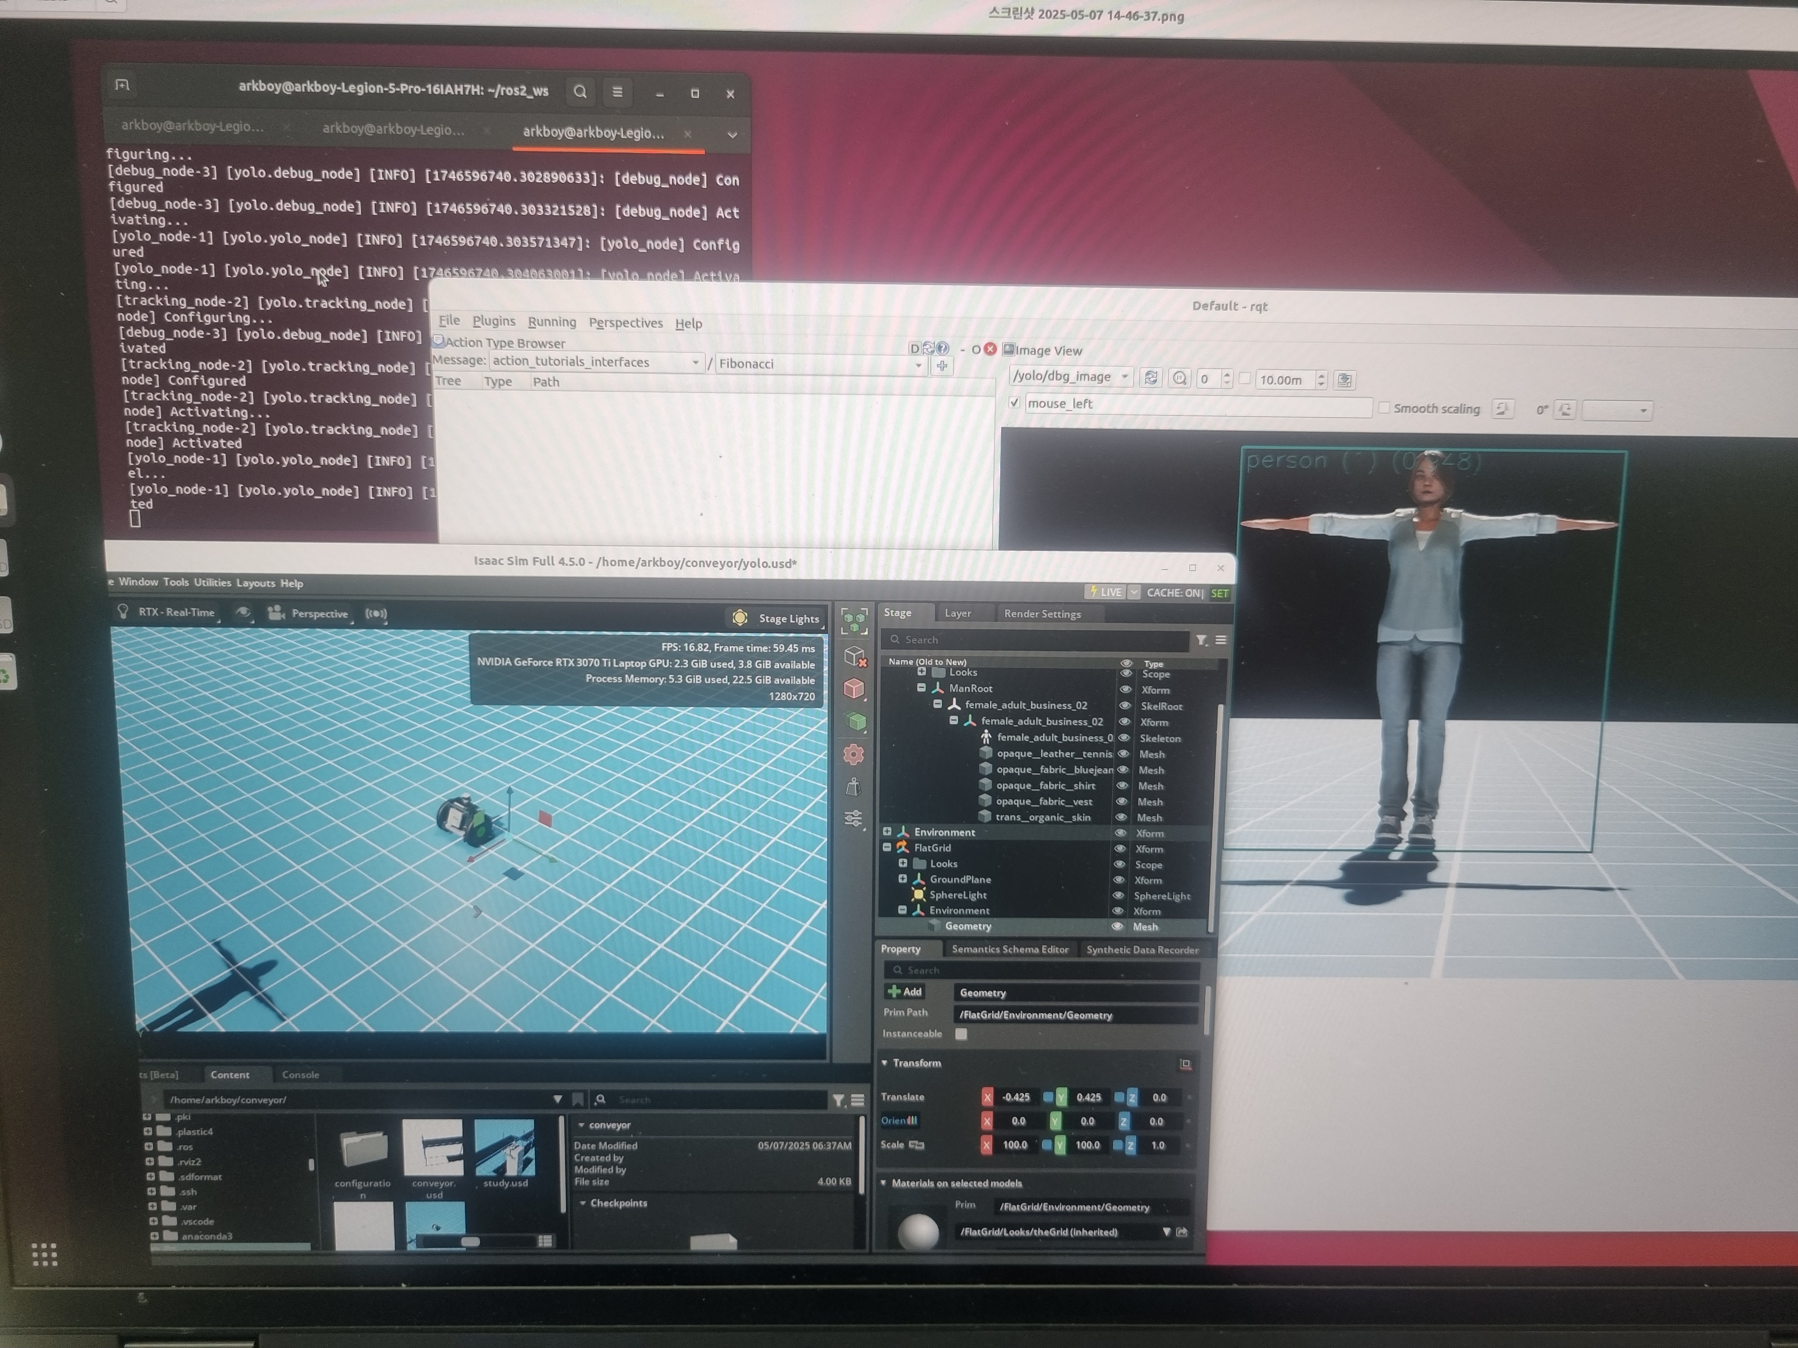Toggle the mouse_left publish checkbox
The height and width of the screenshot is (1348, 1798).
(x=1014, y=402)
